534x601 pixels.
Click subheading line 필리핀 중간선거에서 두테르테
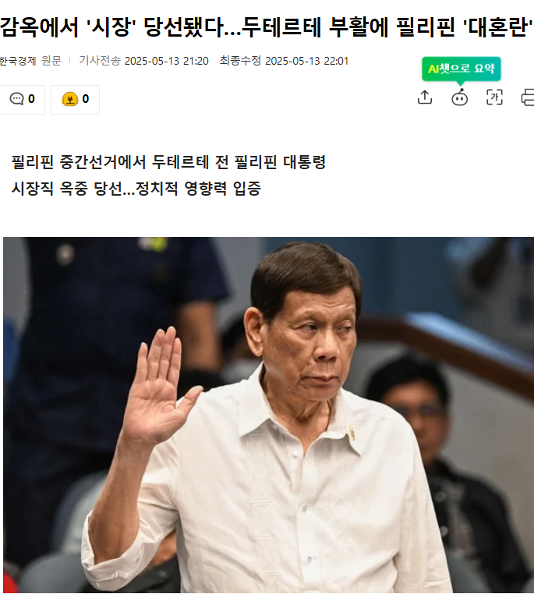[x=168, y=162]
